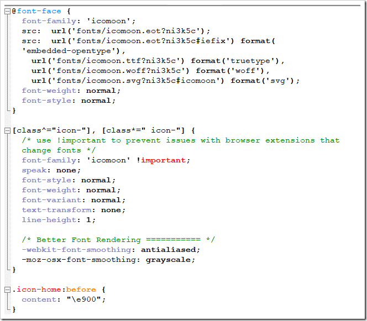Click format('woff') text
Screen dimensions: 367x321
tap(230, 71)
